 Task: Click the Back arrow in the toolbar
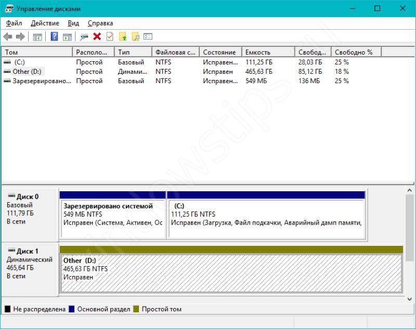[8, 36]
